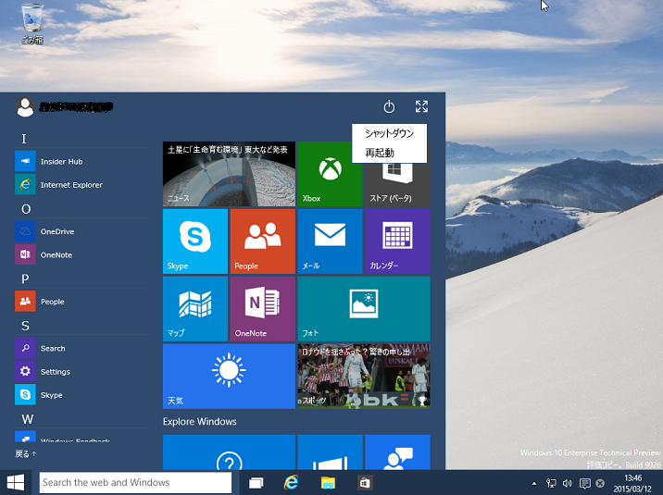Screen dimensions: 663x495
Task: Open Search in the app list
Action: coord(82,349)
